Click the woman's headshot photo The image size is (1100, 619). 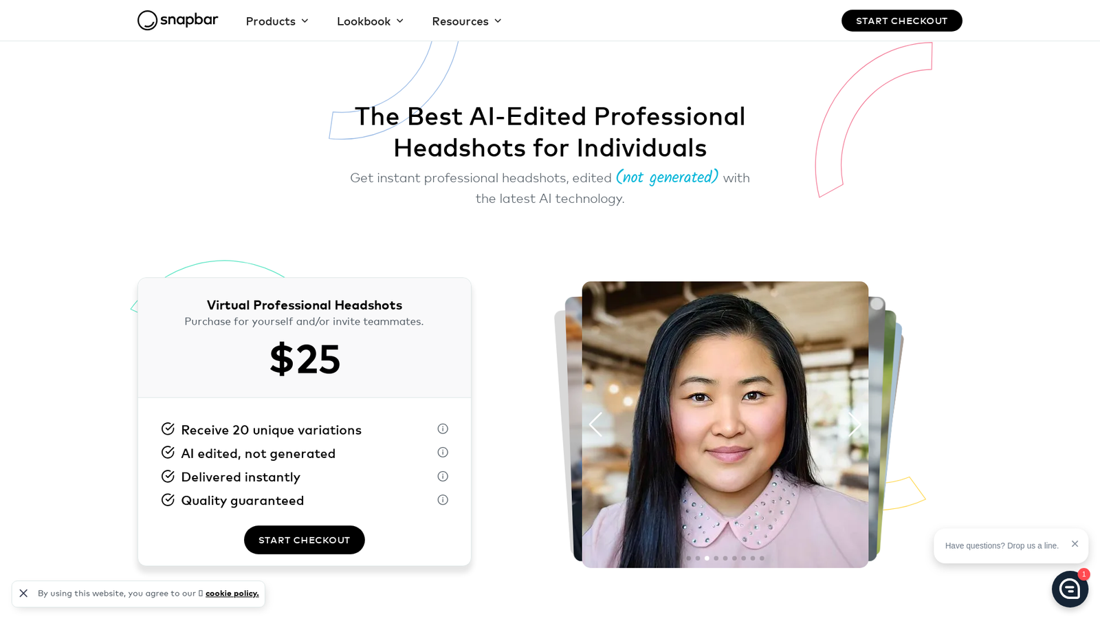[x=725, y=424]
